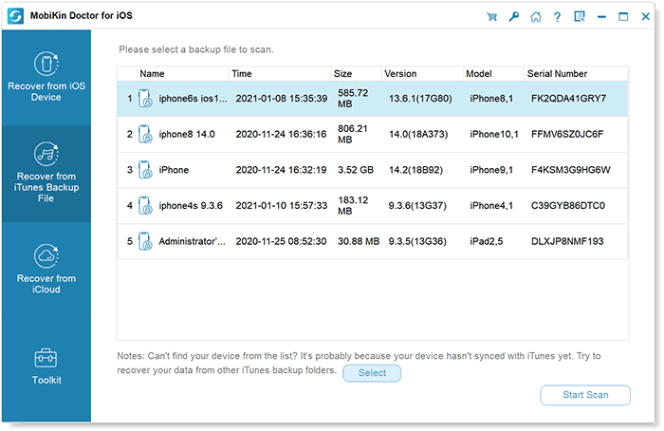Click the phone icon for iphone8 14.0 backup
Image resolution: width=664 pixels, height=431 pixels.
[145, 134]
